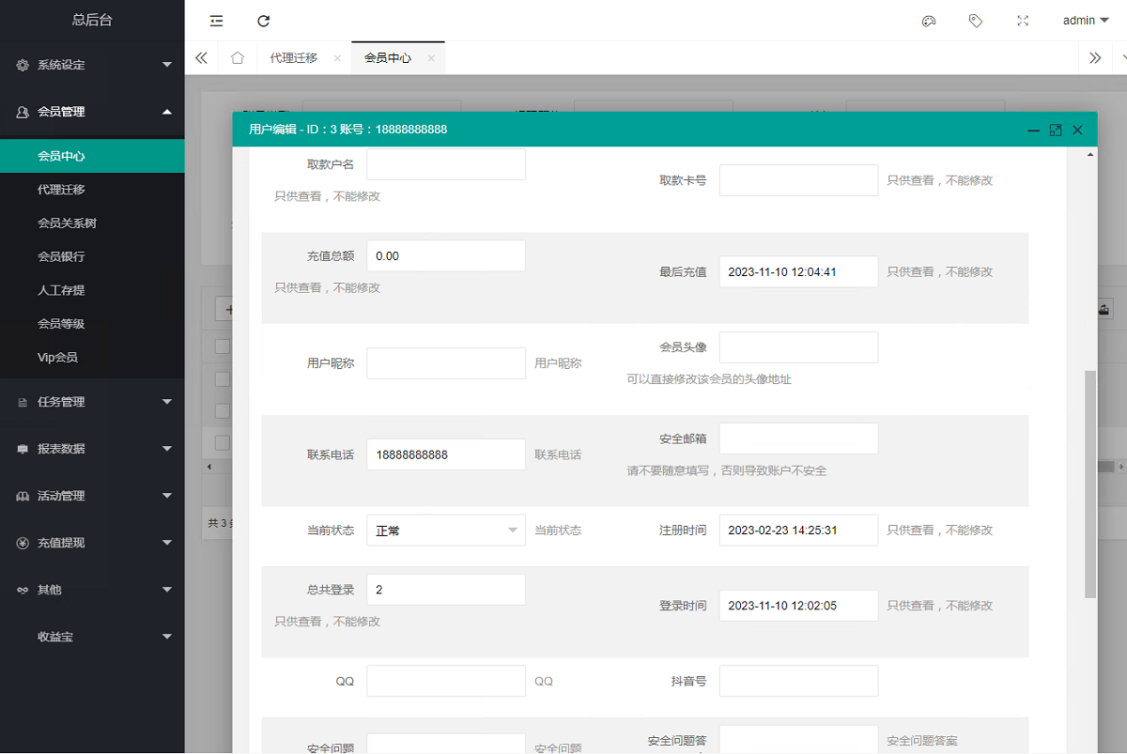Image resolution: width=1127 pixels, height=754 pixels.
Task: Click the sidebar collapse menu icon
Action: click(217, 21)
